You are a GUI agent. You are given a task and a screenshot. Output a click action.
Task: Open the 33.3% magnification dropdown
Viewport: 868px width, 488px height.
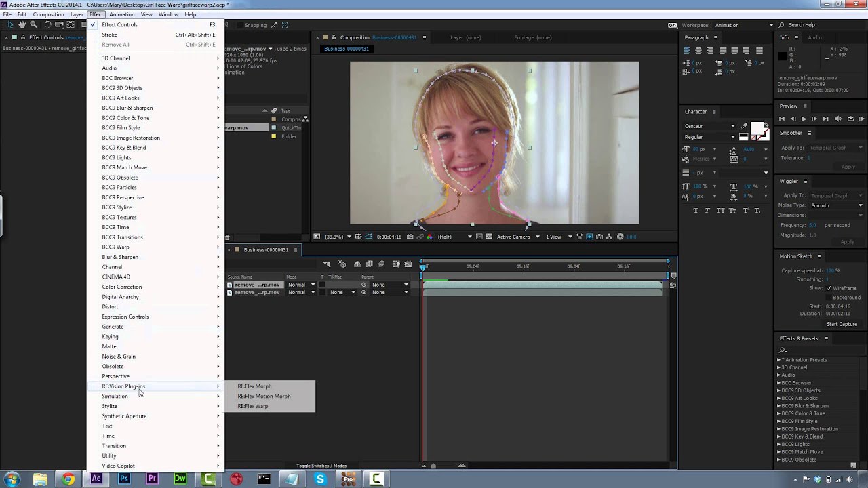pyautogui.click(x=338, y=237)
